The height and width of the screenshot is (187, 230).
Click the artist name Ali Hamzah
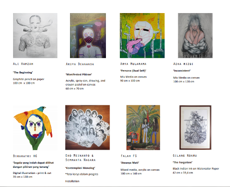[x=23, y=64]
